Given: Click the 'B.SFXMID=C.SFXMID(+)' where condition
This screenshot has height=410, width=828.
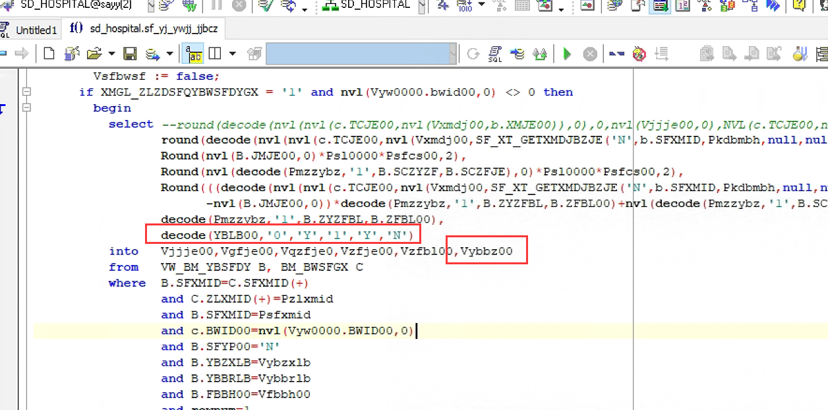Looking at the screenshot, I should [235, 283].
